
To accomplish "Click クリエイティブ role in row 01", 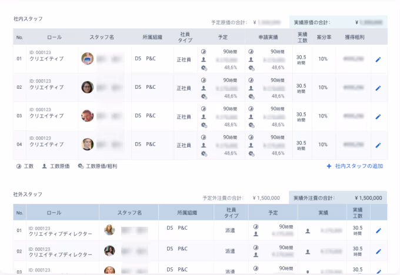I will point(46,59).
